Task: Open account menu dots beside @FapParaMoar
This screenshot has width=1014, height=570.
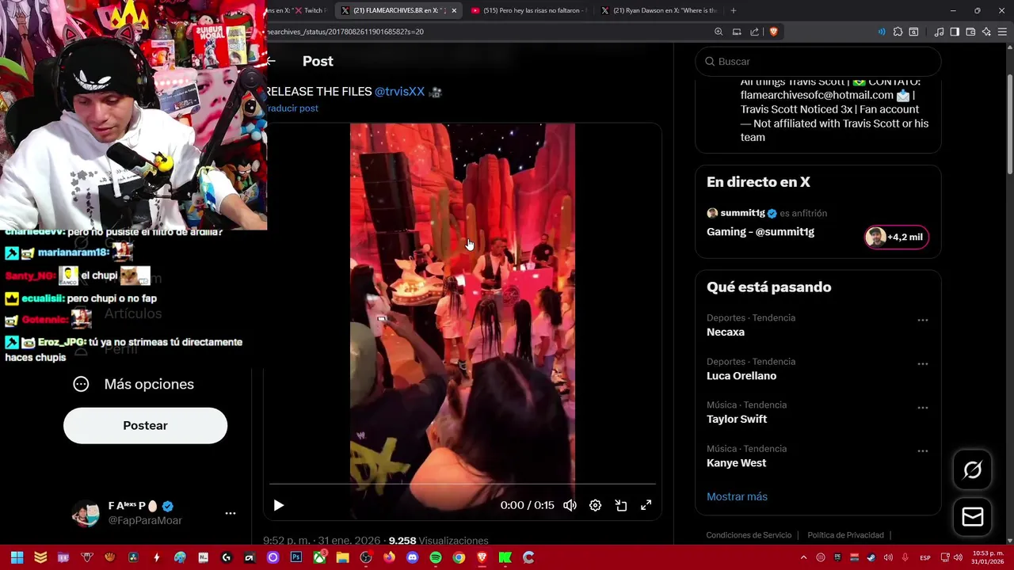Action: click(230, 513)
